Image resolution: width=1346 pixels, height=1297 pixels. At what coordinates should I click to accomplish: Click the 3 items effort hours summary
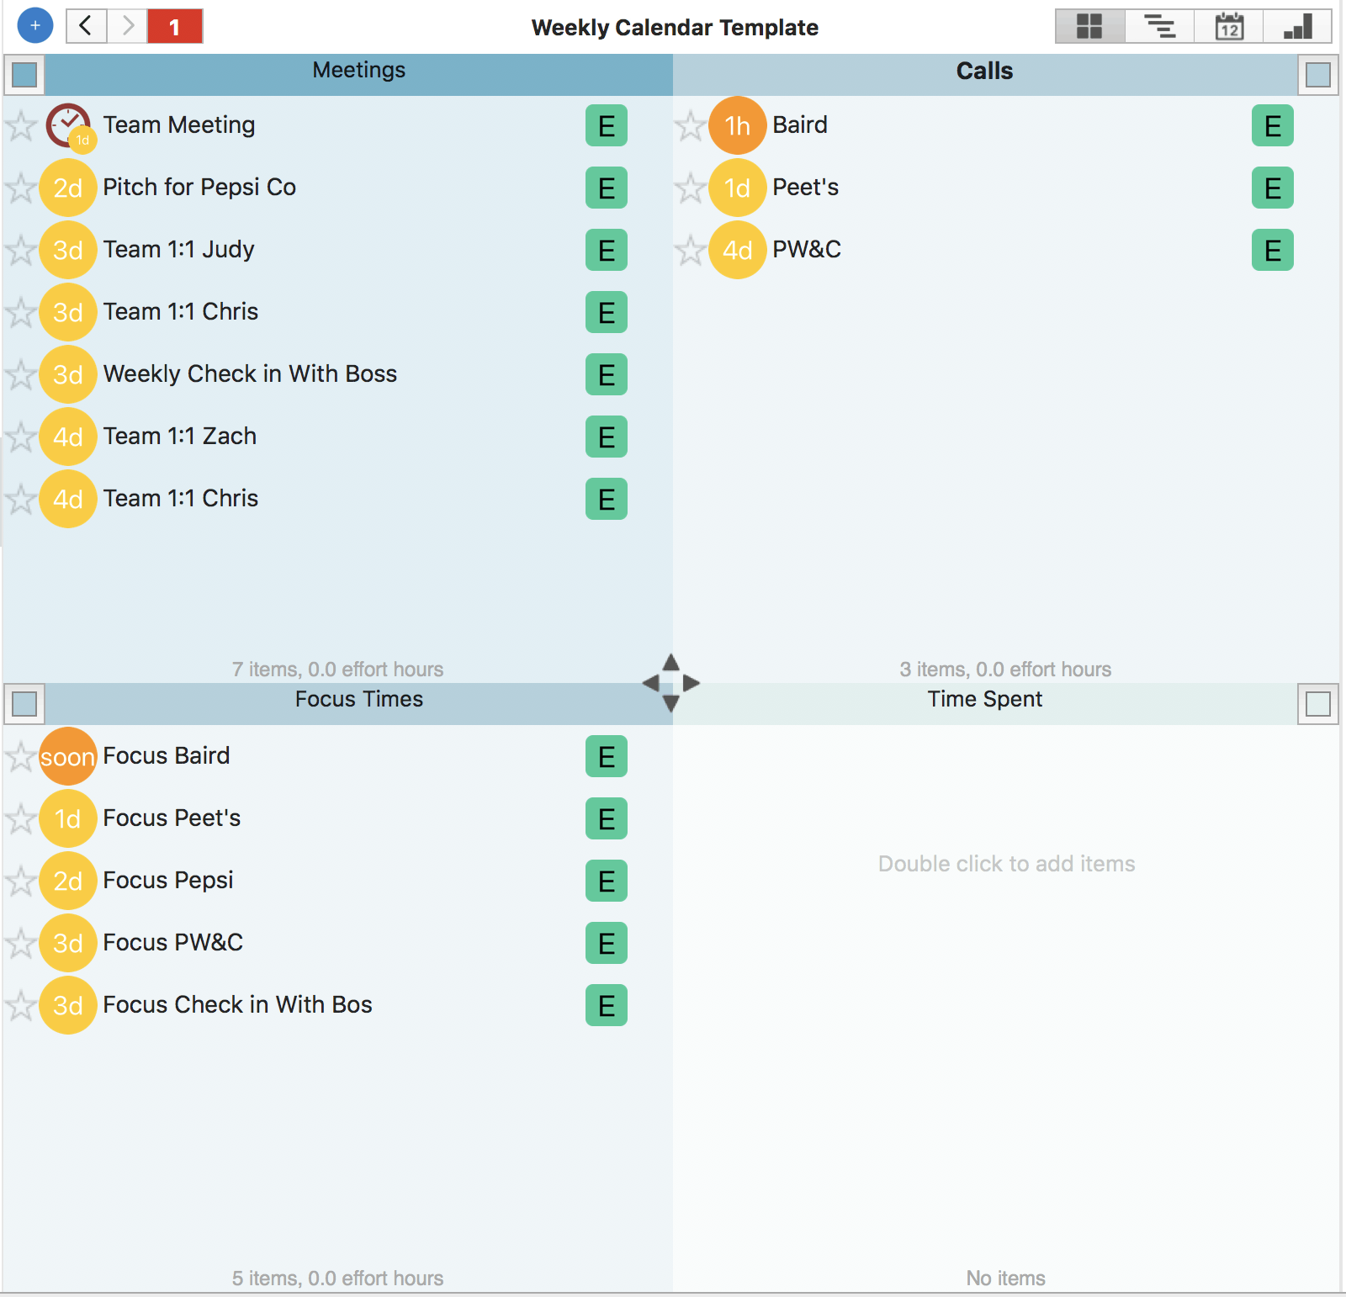pyautogui.click(x=1005, y=670)
